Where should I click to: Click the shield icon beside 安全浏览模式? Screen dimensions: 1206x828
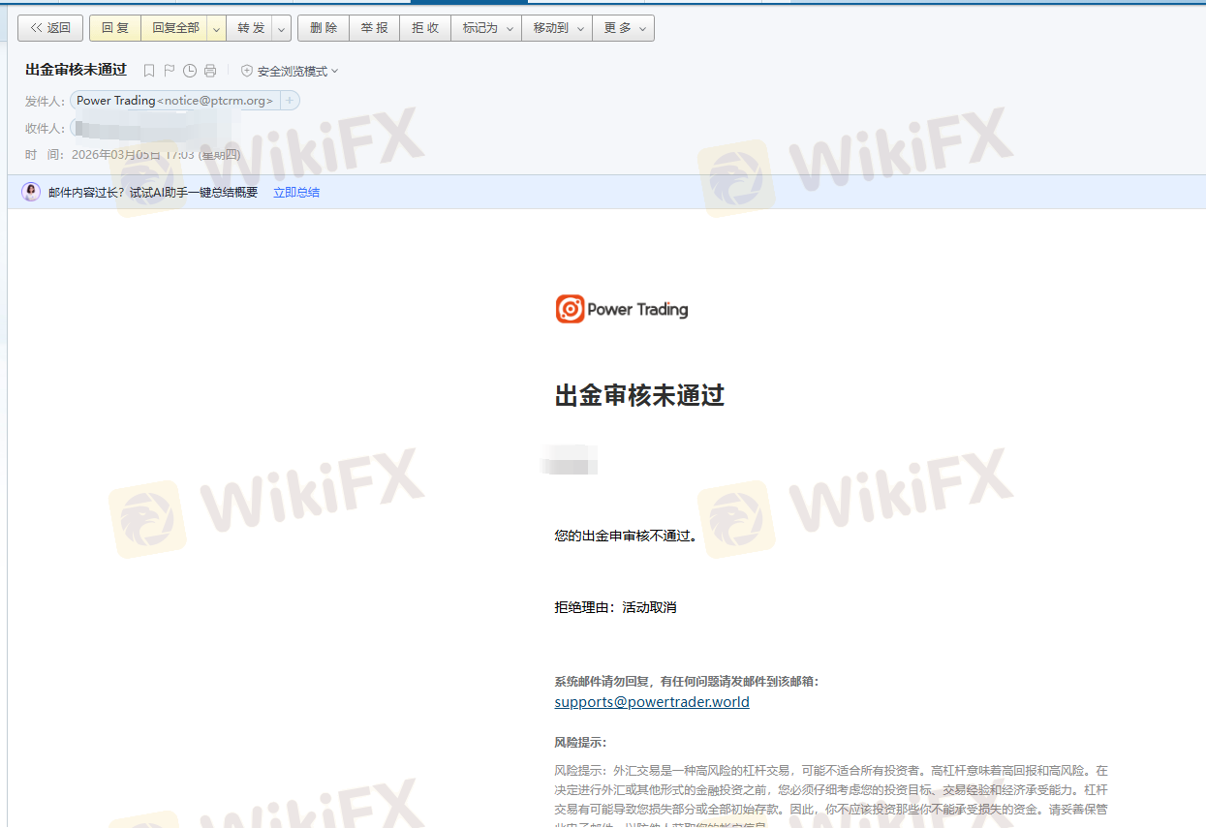pyautogui.click(x=247, y=71)
